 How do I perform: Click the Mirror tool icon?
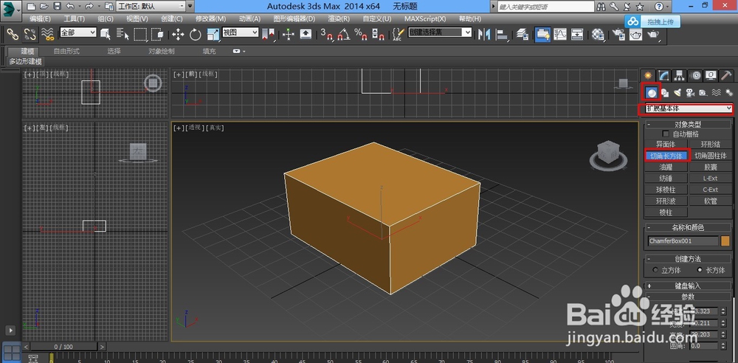(x=484, y=35)
